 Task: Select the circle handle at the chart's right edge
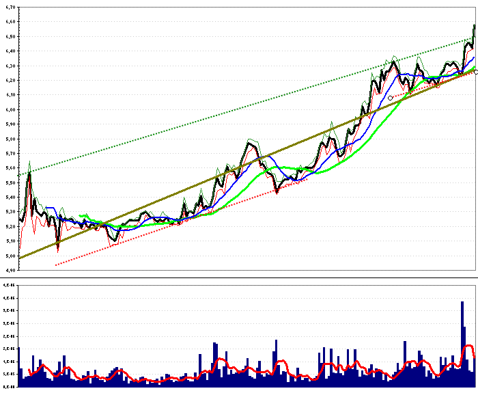[x=477, y=72]
